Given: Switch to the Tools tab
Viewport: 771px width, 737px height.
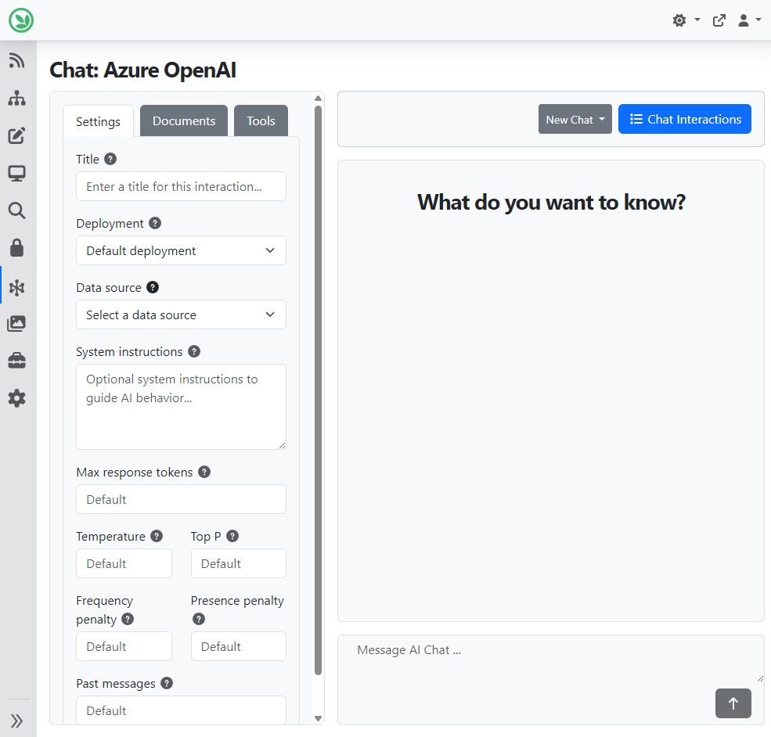Looking at the screenshot, I should (x=261, y=120).
